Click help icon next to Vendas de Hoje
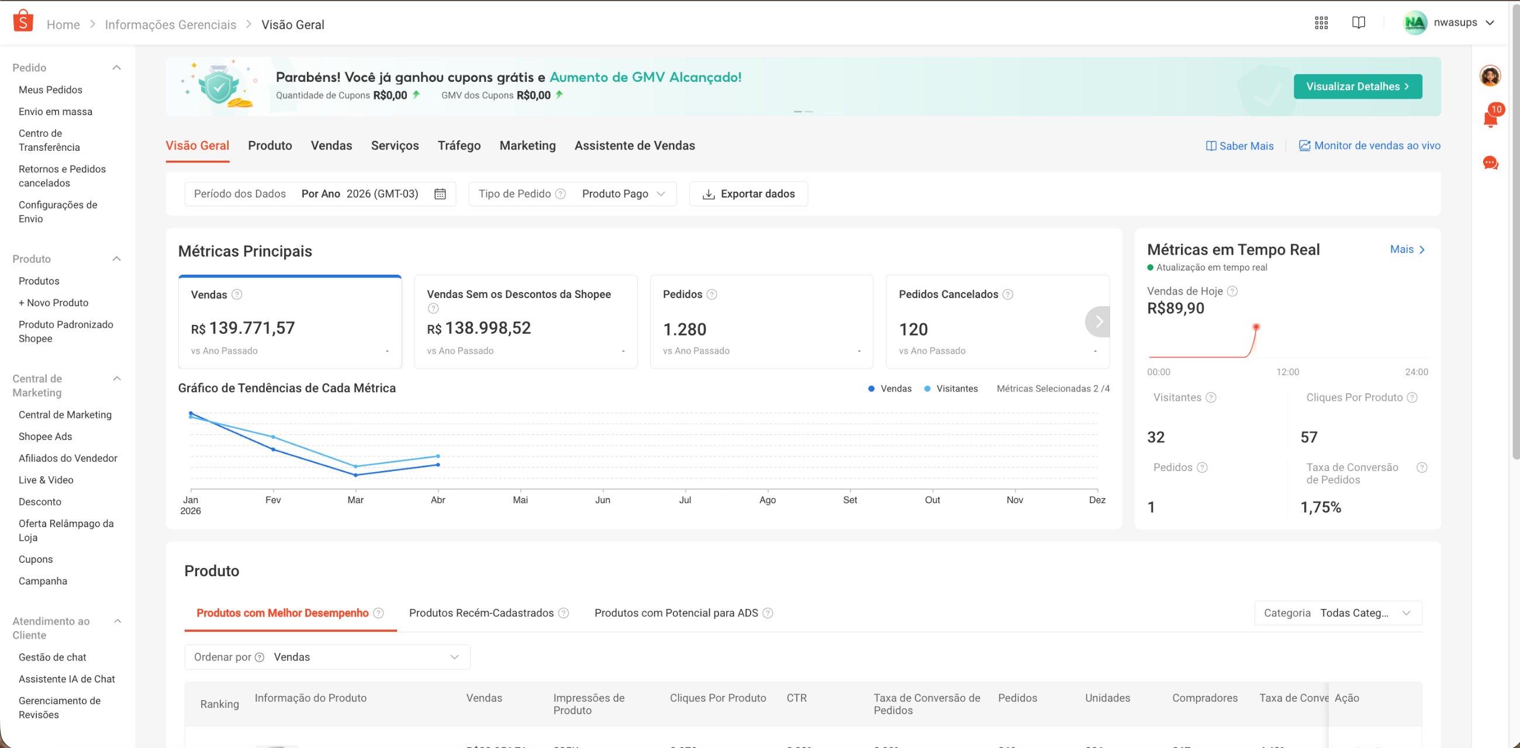The height and width of the screenshot is (748, 1520). (x=1232, y=291)
